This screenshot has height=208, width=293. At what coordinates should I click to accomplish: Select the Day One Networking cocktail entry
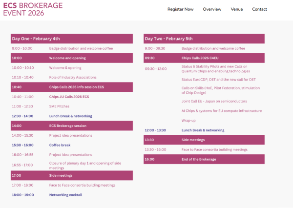click(x=65, y=195)
